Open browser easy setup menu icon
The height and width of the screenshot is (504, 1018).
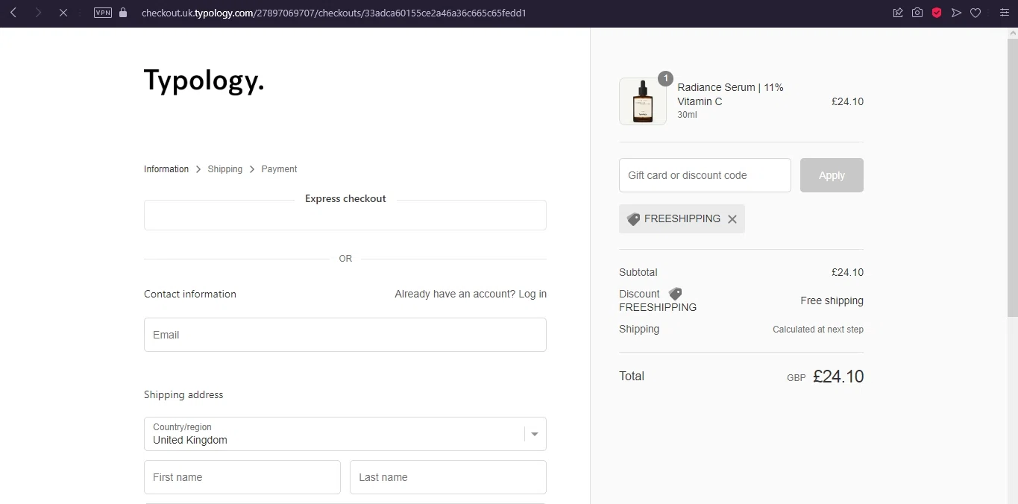tap(1004, 13)
